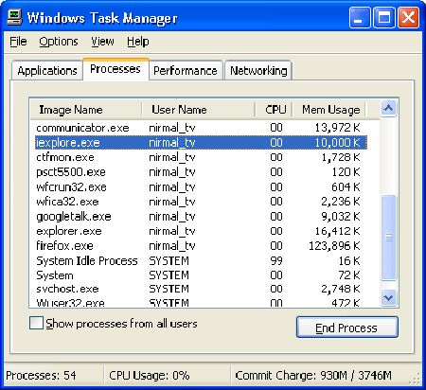The image size is (426, 390).
Task: Sort by CPU column header
Action: click(274, 110)
